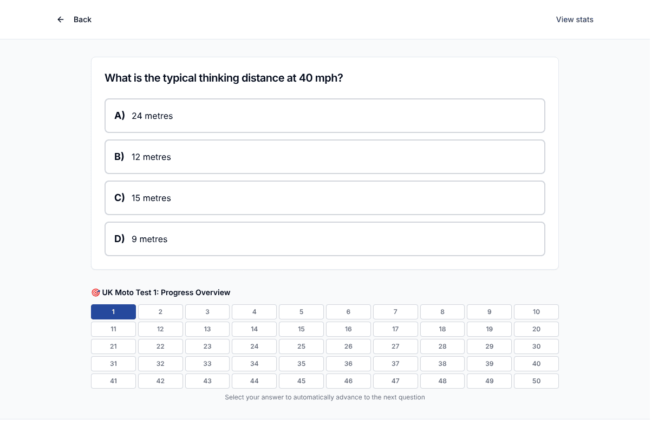Go to question 19
This screenshot has height=427, width=658.
(x=490, y=329)
